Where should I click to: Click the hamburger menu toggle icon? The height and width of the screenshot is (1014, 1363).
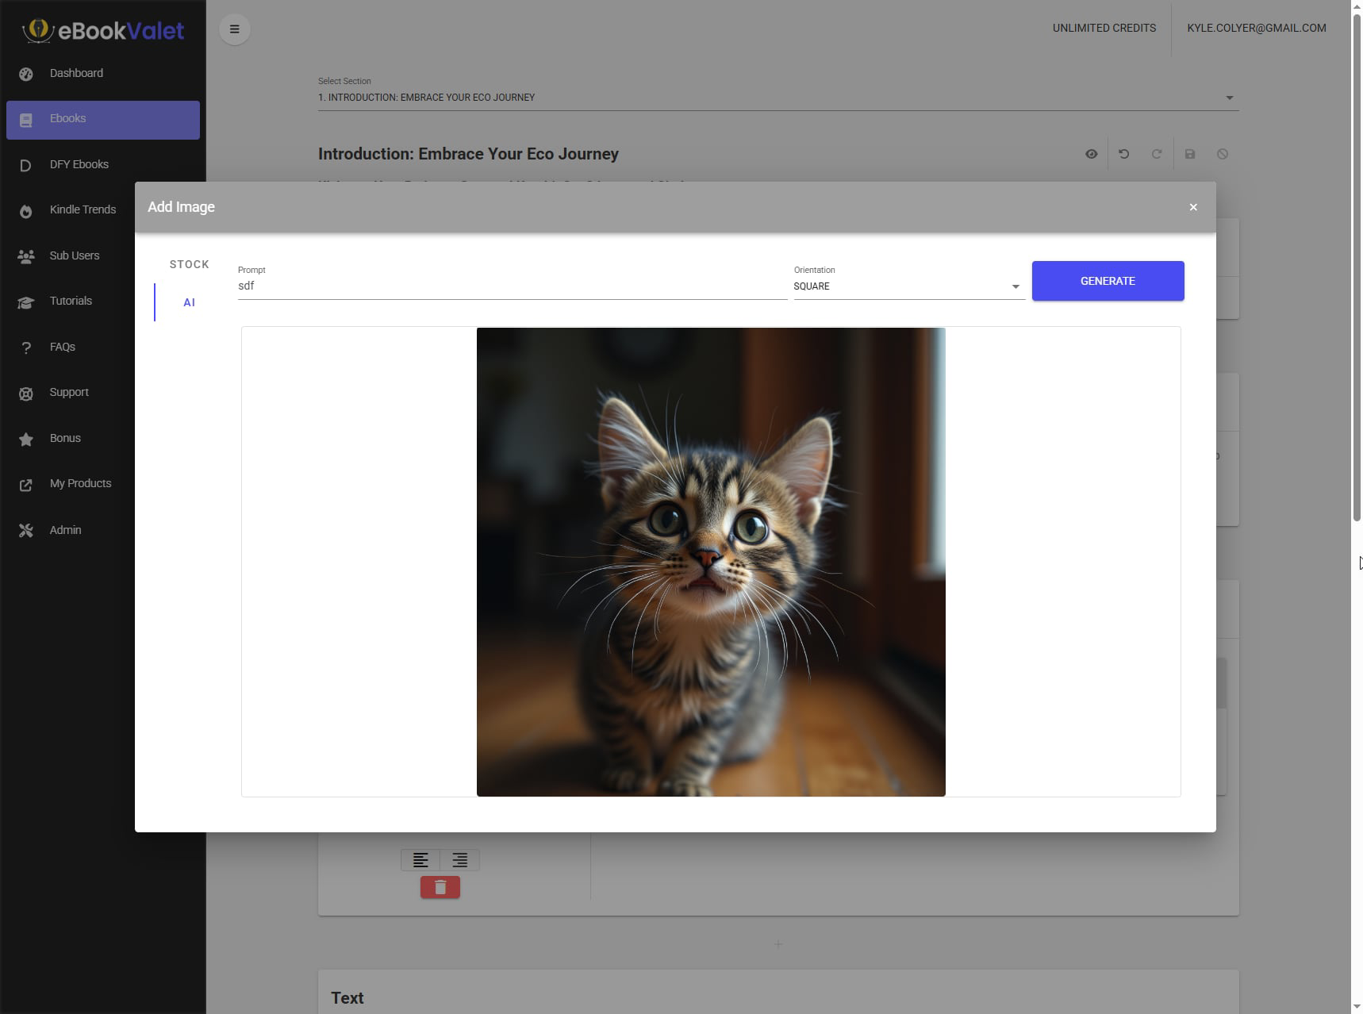pos(234,29)
